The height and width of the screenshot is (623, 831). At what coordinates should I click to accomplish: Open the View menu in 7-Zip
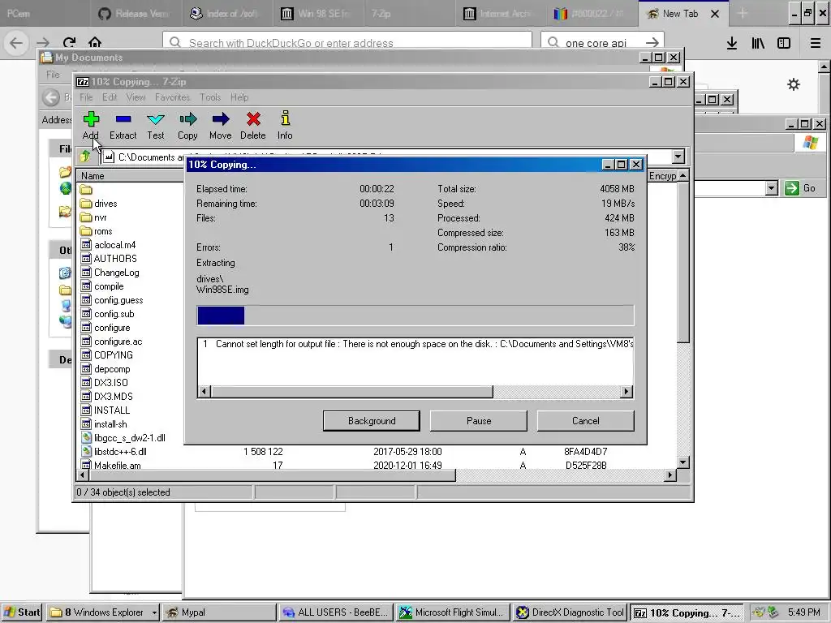click(x=136, y=97)
